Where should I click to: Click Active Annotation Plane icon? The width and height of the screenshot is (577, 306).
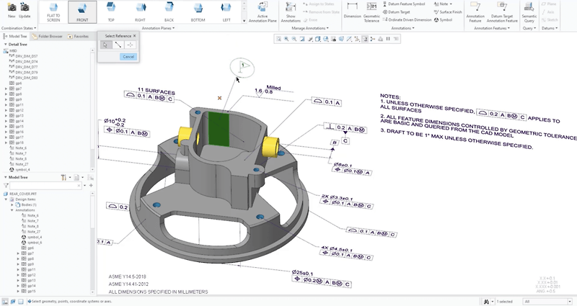[x=263, y=12]
